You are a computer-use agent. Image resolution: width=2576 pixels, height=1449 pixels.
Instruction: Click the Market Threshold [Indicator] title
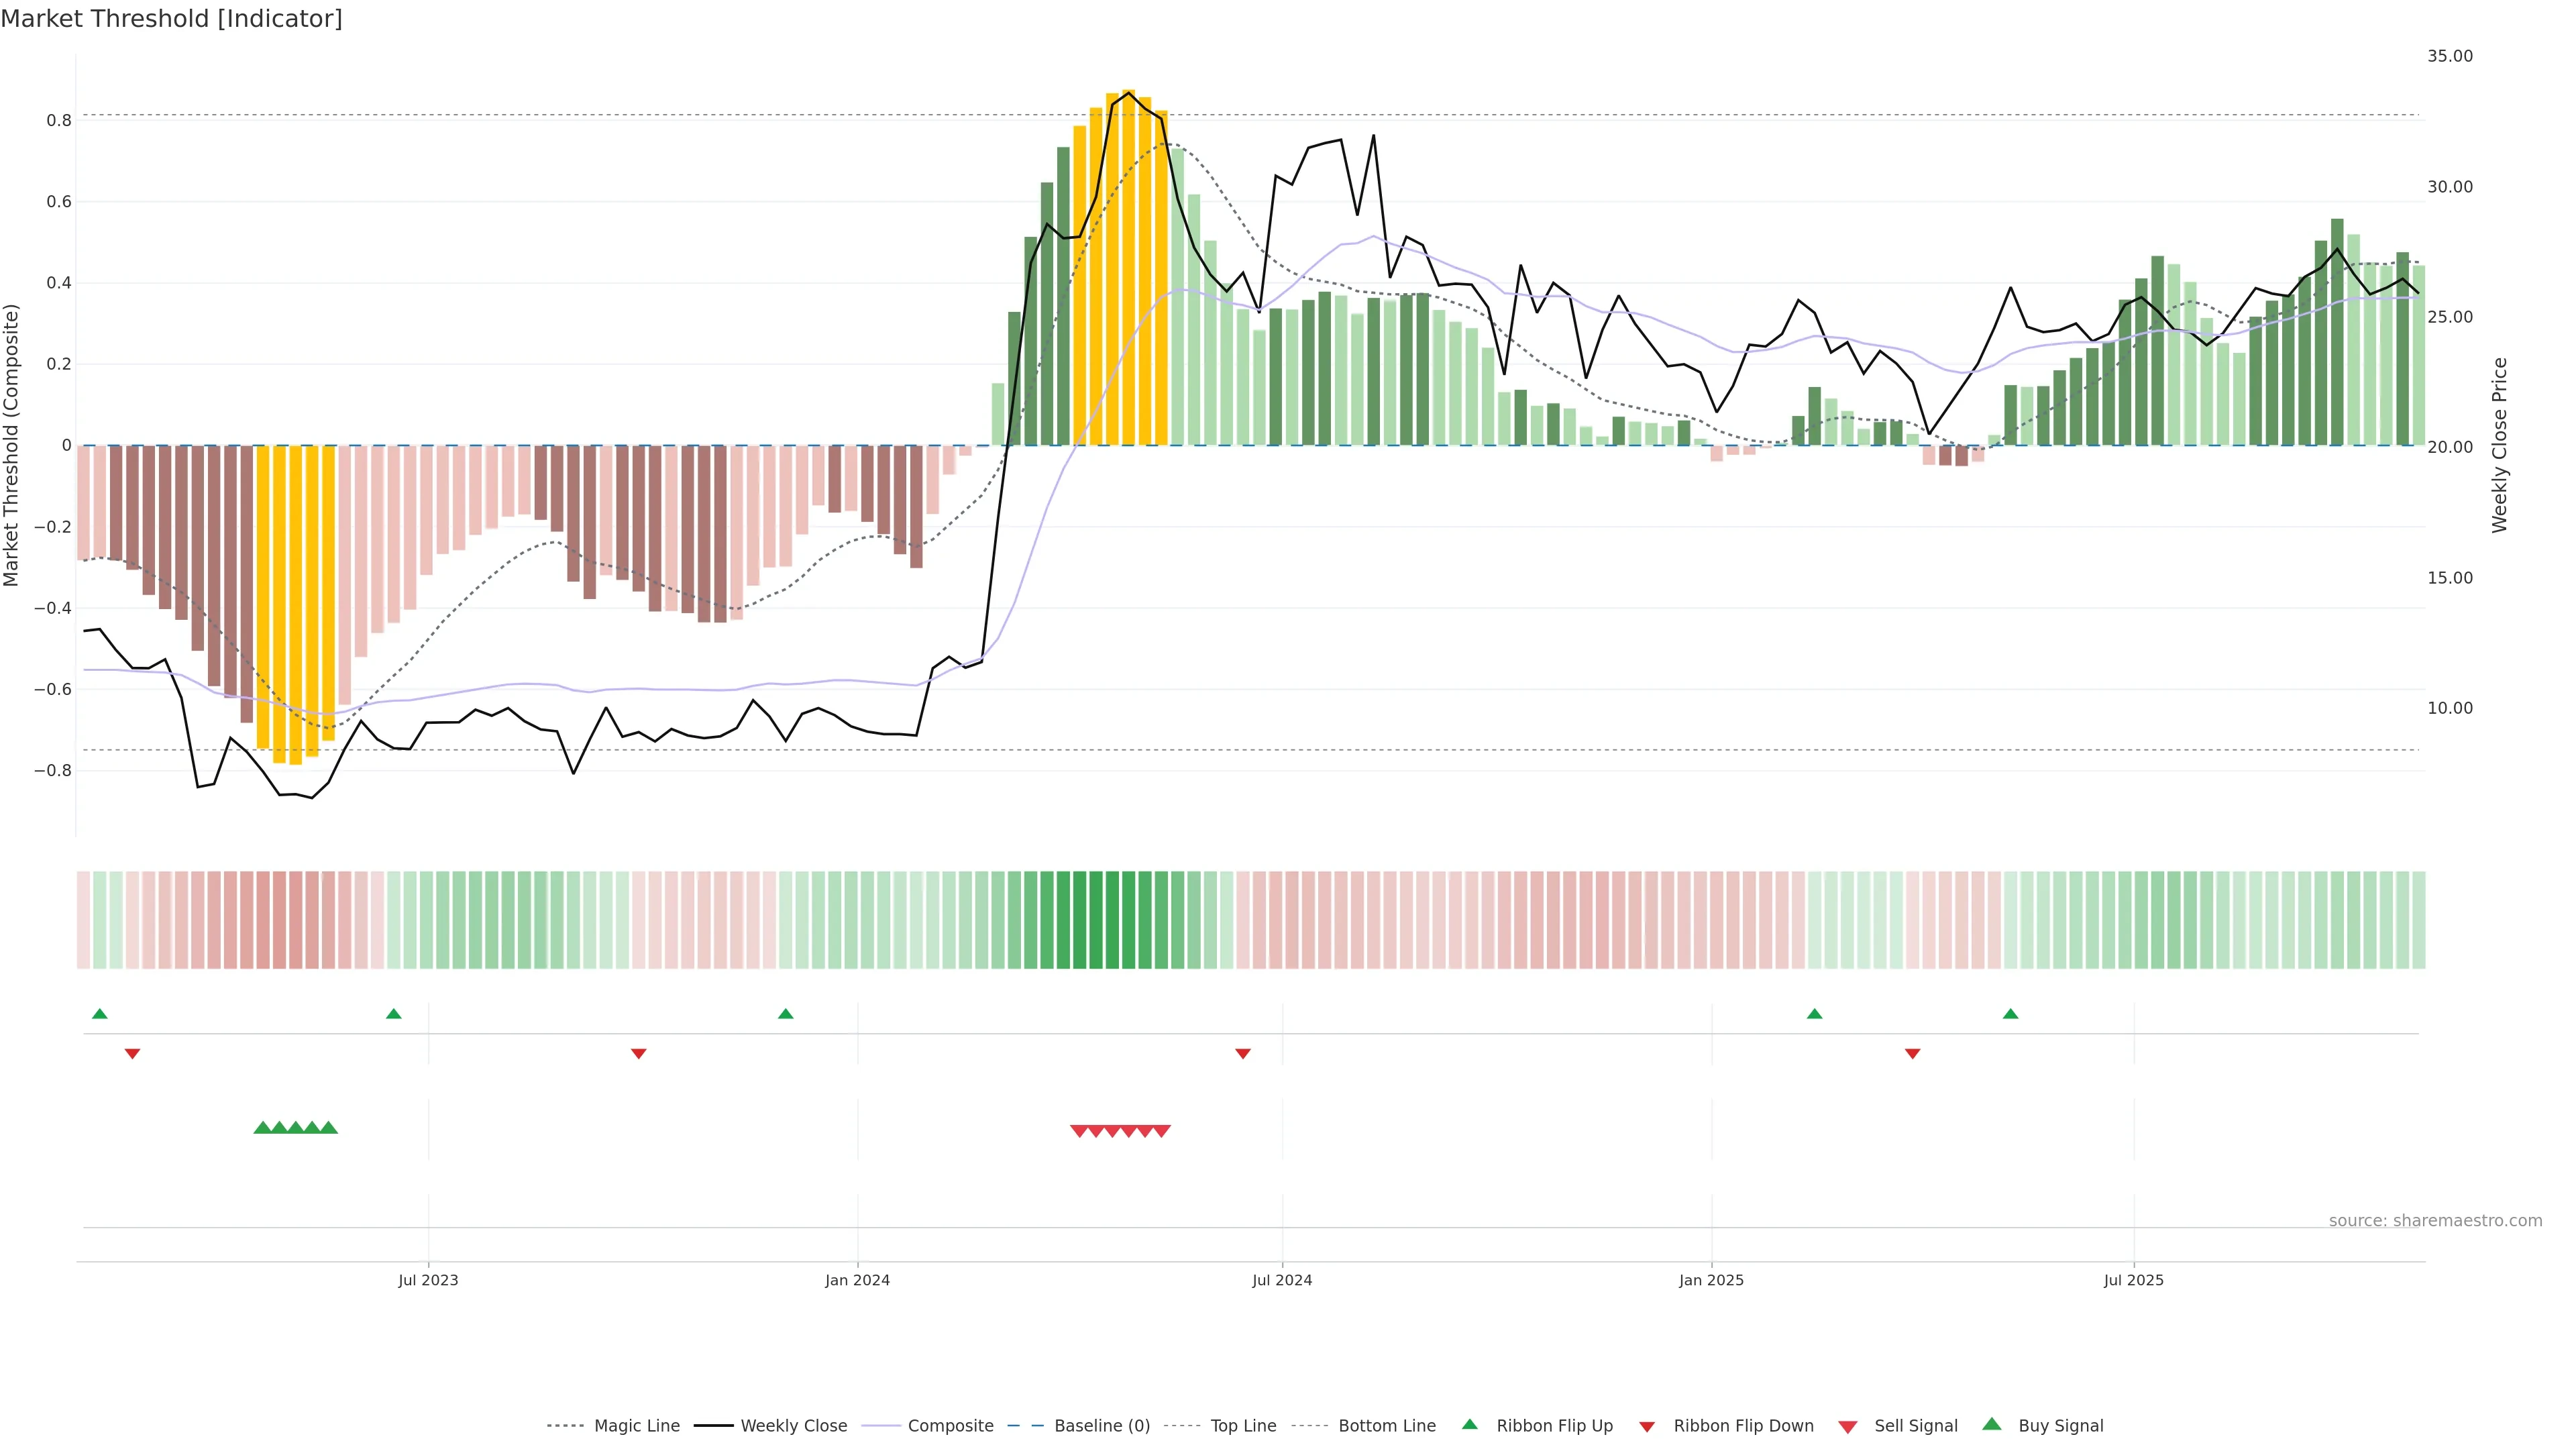[172, 19]
